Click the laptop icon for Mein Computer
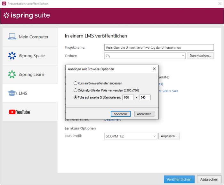 (12, 36)
